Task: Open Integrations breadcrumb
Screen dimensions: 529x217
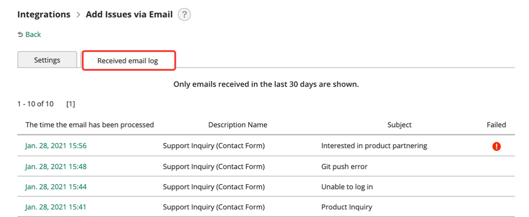Action: (44, 15)
